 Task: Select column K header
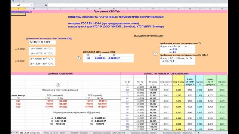153,9
